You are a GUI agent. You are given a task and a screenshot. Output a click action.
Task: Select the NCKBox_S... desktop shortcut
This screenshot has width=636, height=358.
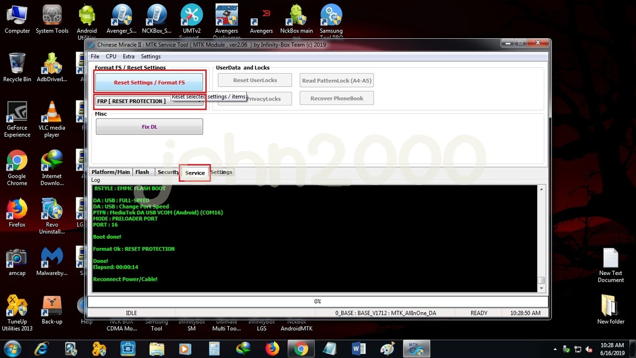[157, 19]
